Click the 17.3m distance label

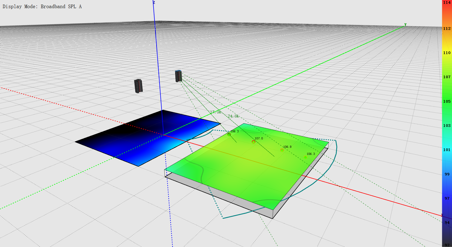click(x=216, y=112)
